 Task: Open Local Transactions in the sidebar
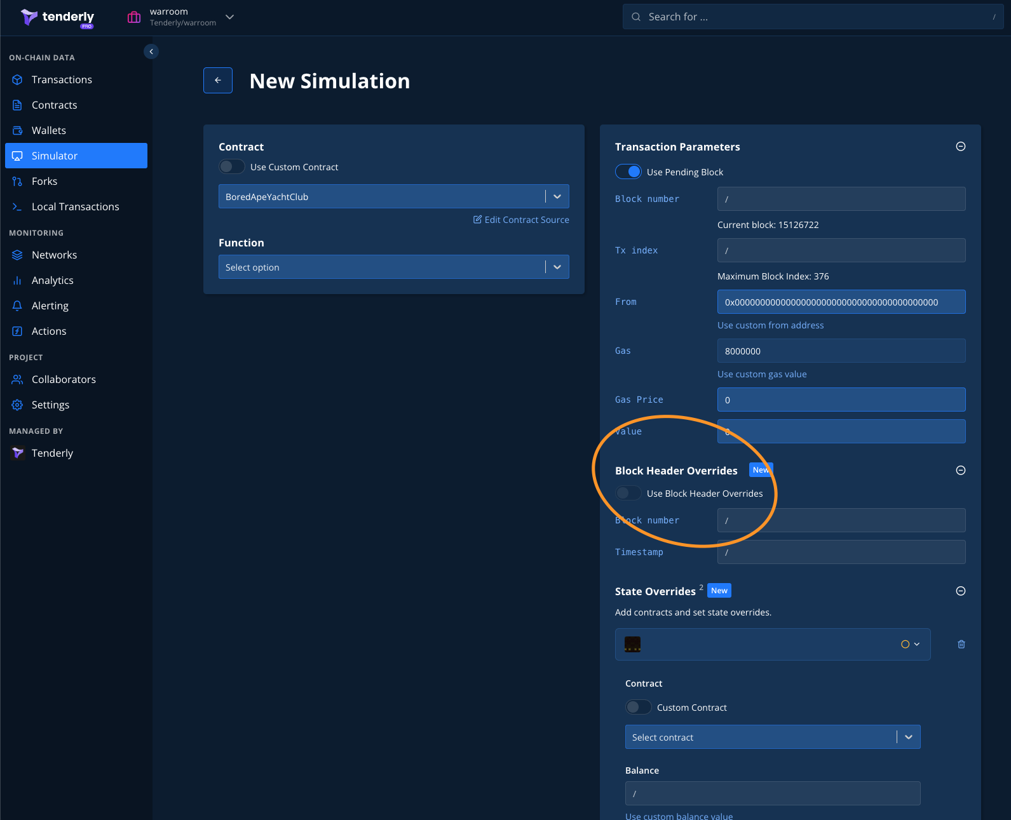point(76,206)
